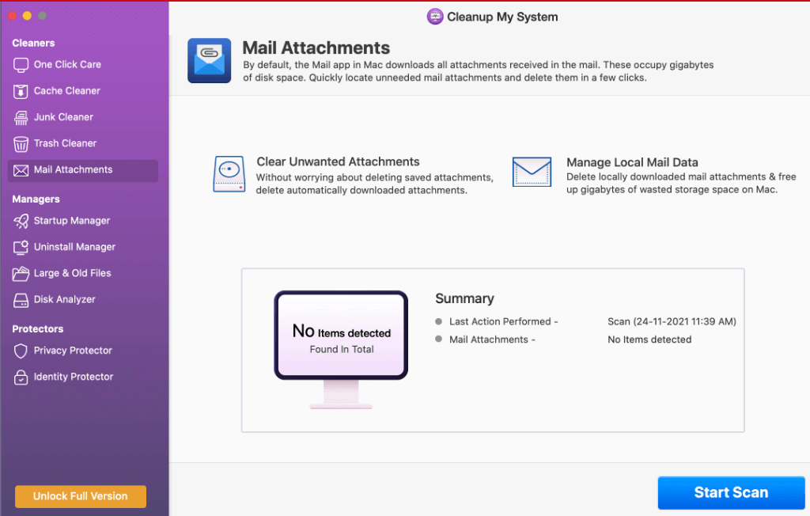Switch to Uninstall Manager
The width and height of the screenshot is (810, 516).
tap(74, 247)
